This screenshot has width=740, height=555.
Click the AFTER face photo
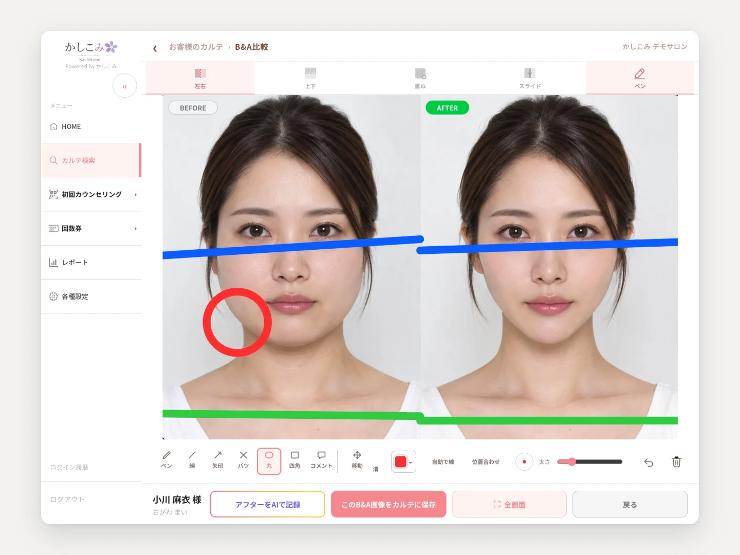click(x=549, y=267)
